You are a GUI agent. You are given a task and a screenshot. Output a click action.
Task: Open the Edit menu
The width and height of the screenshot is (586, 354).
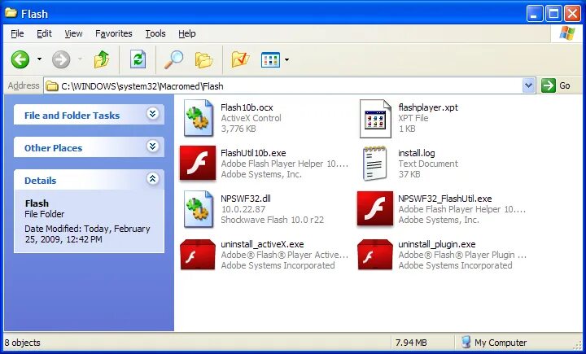[x=44, y=33]
